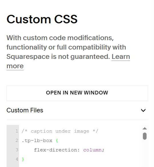Image resolution: width=154 pixels, height=167 pixels.
Task: Click the semicolon after column
Action: (x=103, y=150)
